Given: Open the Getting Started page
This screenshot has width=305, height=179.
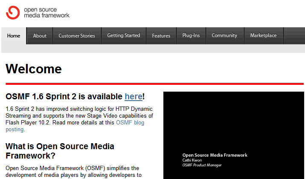Looking at the screenshot, I should coord(124,35).
